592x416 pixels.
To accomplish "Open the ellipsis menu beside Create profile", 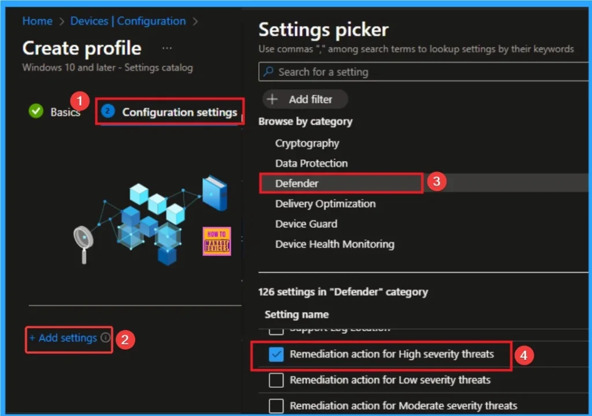I will [166, 47].
